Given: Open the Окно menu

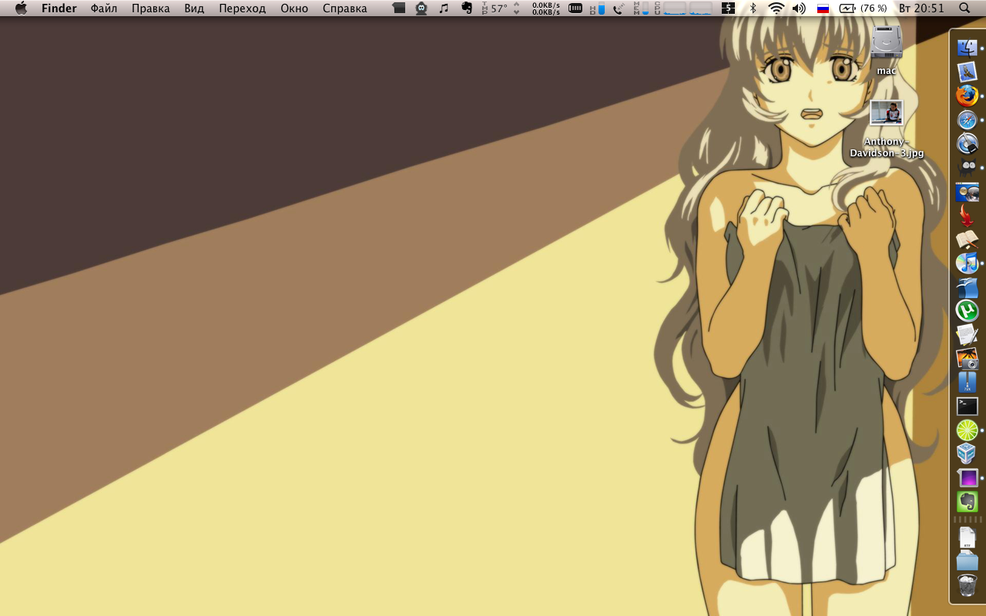Looking at the screenshot, I should [294, 8].
